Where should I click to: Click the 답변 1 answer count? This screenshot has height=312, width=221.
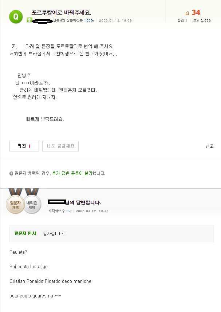point(182,21)
